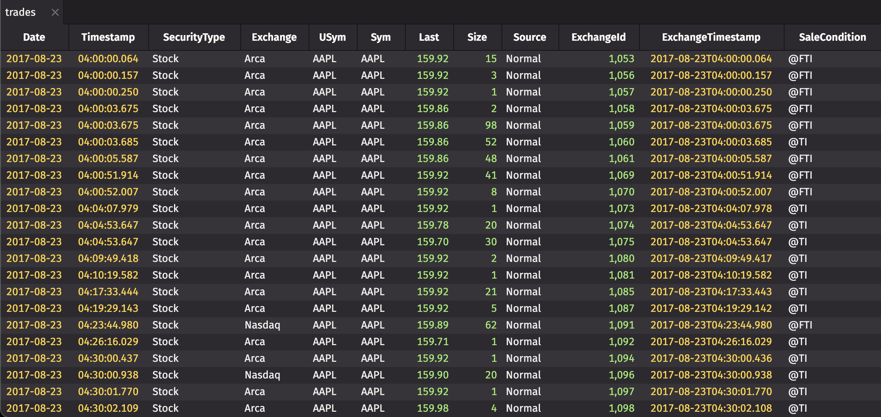This screenshot has height=417, width=881.
Task: Click the USym column header
Action: (x=332, y=37)
